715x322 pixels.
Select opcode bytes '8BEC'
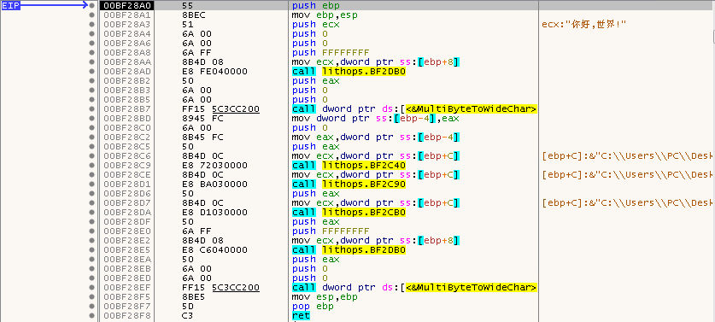[193, 15]
